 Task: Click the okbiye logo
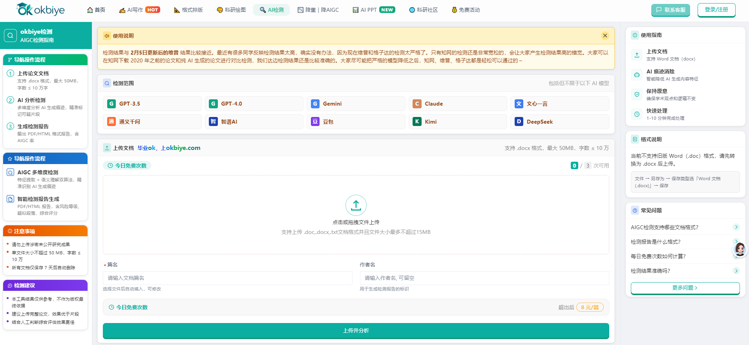tap(41, 9)
